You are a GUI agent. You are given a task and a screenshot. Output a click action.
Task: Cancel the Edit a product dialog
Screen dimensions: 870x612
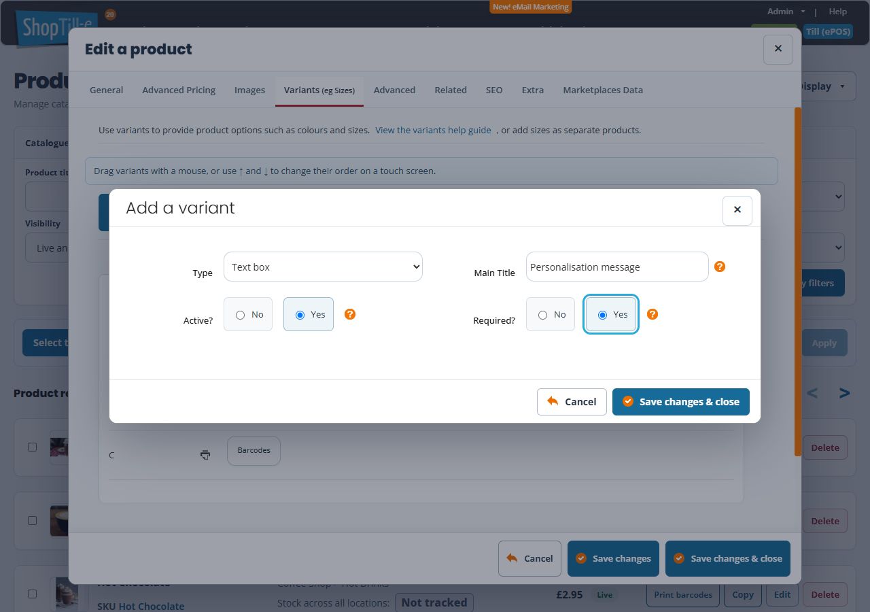click(529, 558)
